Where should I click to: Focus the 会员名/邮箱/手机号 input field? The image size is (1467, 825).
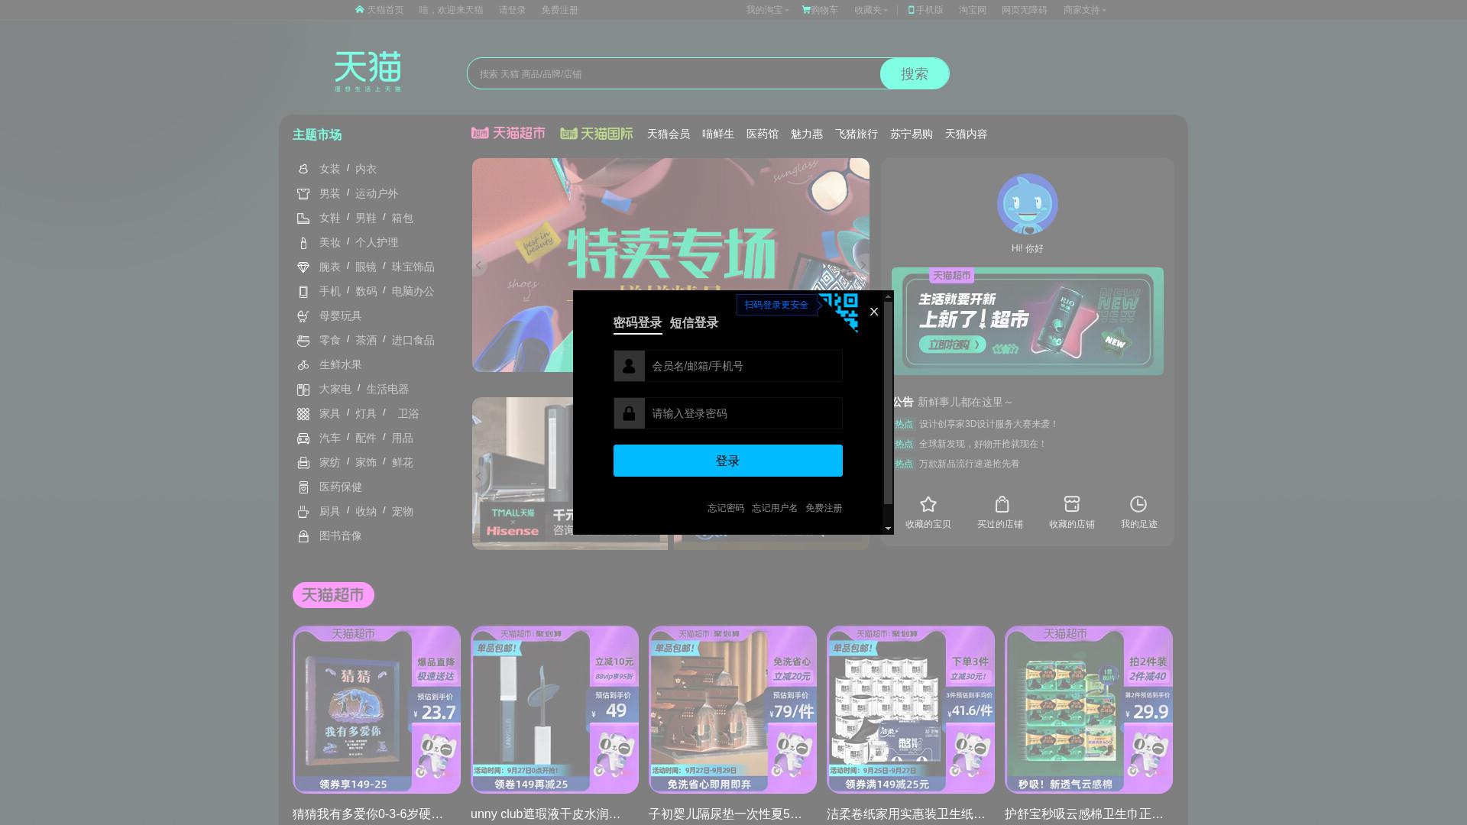[x=743, y=366]
